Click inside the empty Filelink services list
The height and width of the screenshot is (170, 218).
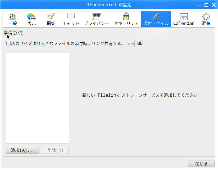[37, 98]
